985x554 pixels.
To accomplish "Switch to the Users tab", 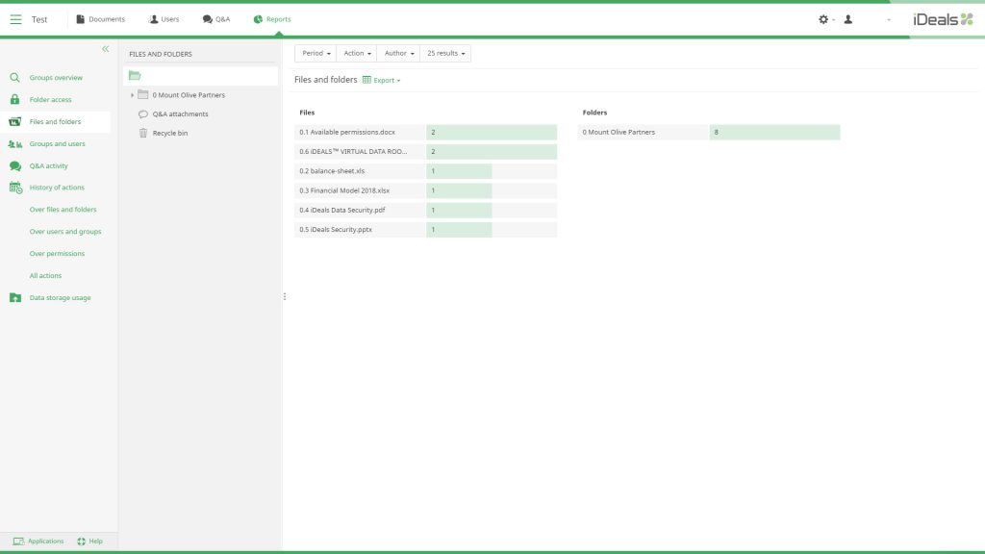I will (164, 19).
